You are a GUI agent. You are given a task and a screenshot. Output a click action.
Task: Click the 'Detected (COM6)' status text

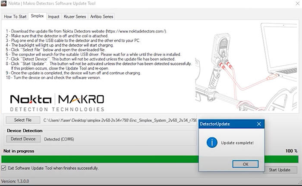[59, 139]
